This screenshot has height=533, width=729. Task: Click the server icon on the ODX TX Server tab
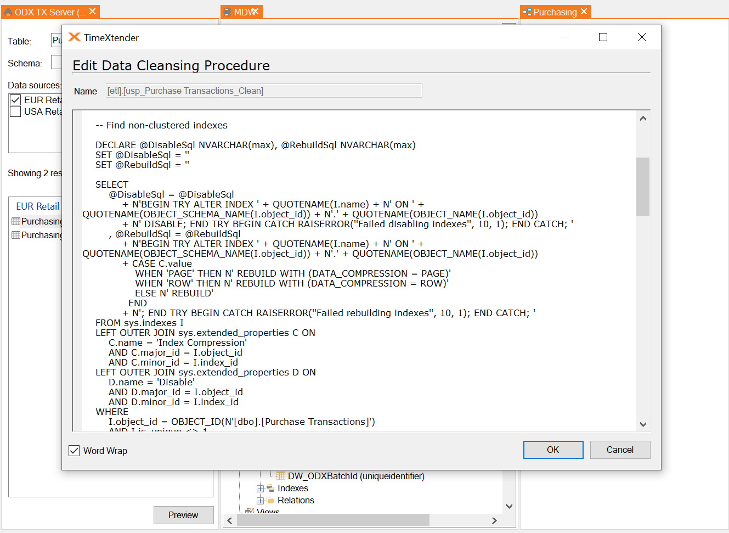point(8,12)
